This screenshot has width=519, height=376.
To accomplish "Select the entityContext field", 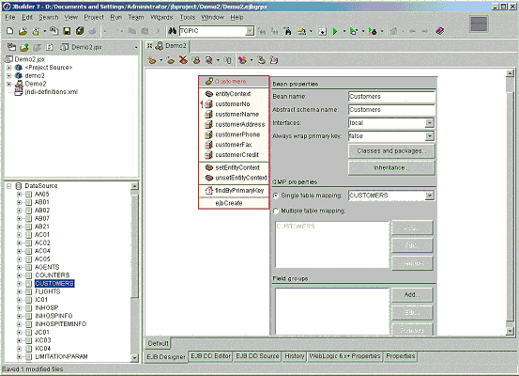I will (233, 94).
